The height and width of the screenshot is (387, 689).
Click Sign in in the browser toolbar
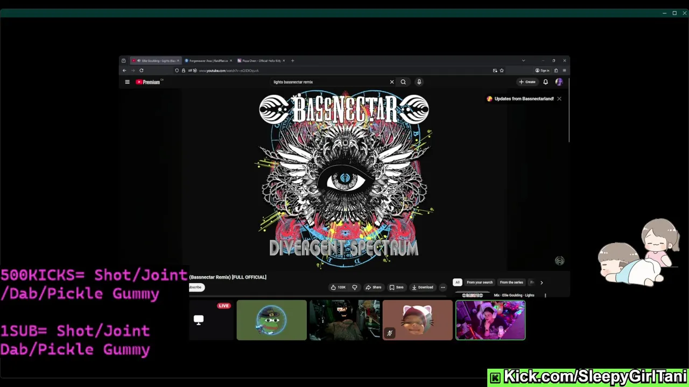[x=542, y=70]
